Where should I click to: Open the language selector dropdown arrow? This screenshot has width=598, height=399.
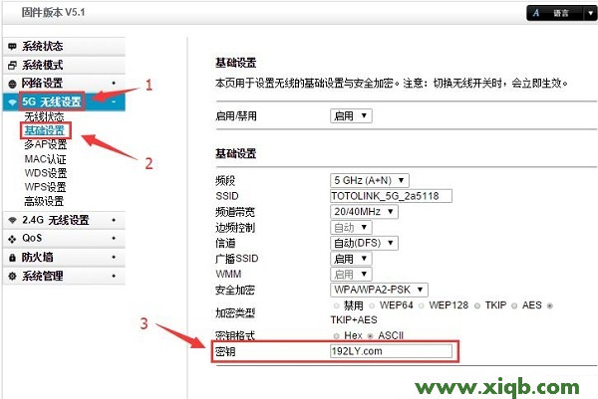point(590,13)
